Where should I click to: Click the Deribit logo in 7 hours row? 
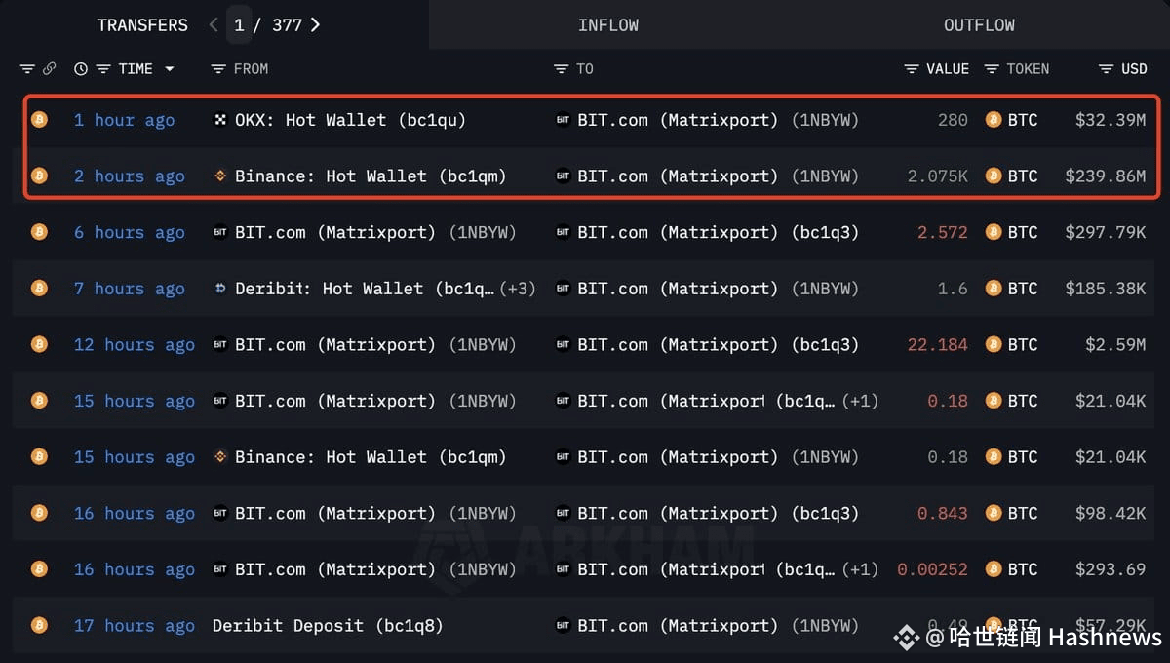(x=220, y=289)
